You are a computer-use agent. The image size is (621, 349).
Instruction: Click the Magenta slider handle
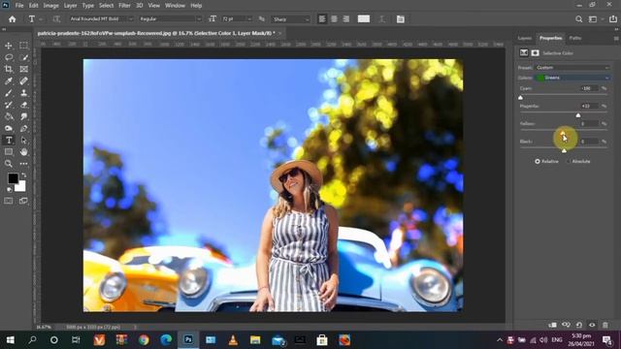[578, 115]
